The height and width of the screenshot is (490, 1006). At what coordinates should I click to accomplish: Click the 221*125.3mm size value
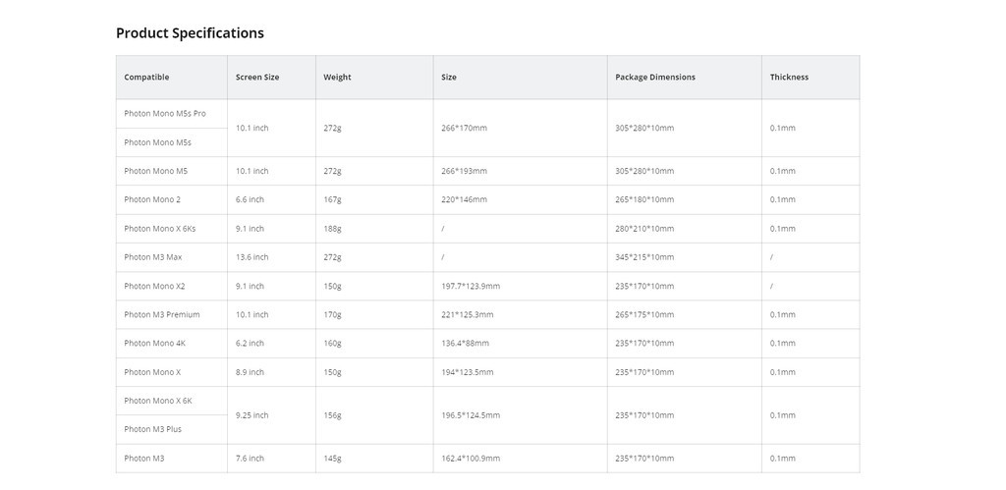click(x=467, y=314)
